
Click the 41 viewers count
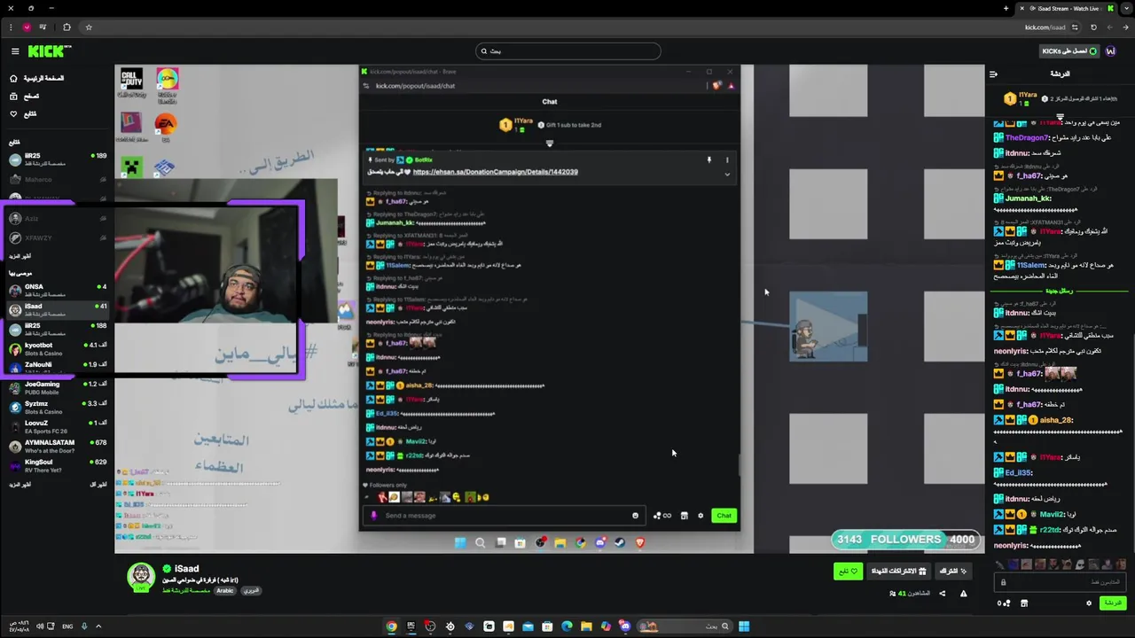911,594
